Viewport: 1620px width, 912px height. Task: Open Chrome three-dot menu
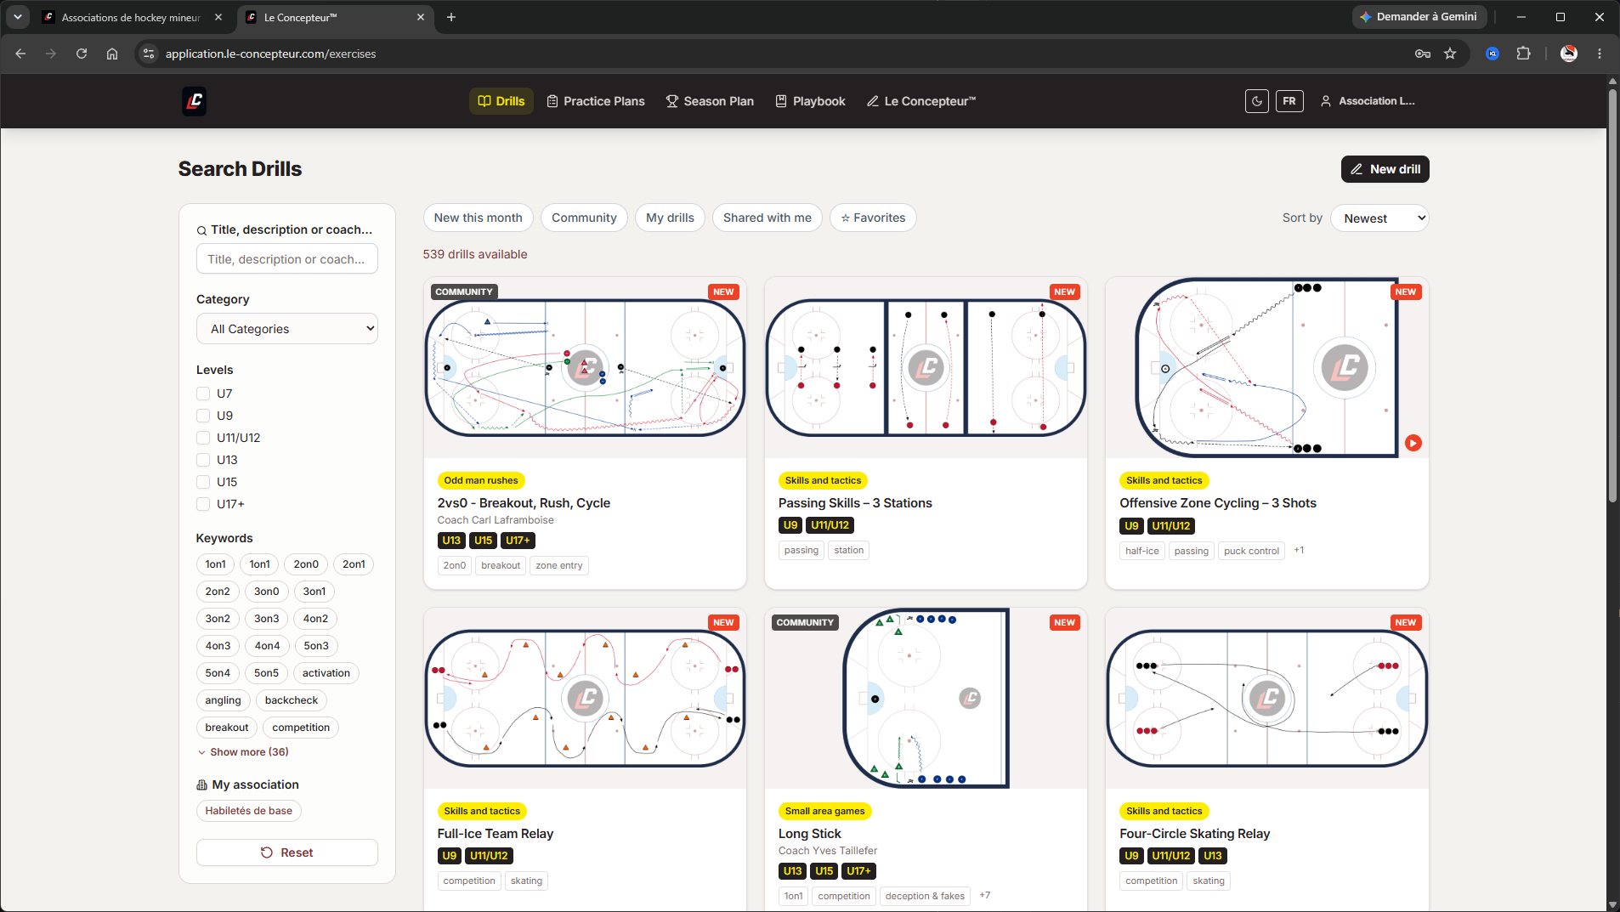[1600, 54]
